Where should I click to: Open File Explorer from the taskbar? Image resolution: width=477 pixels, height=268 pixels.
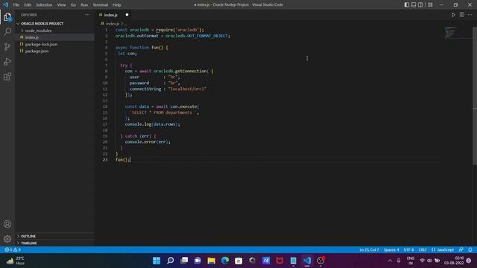[211, 261]
